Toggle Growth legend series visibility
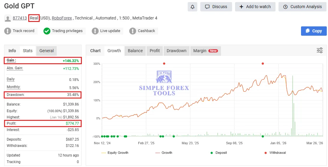Screen dimensions: 328x167 (164, 153)
